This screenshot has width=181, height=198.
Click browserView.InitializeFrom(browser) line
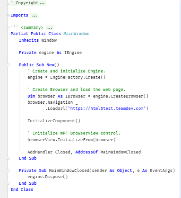click(x=71, y=140)
